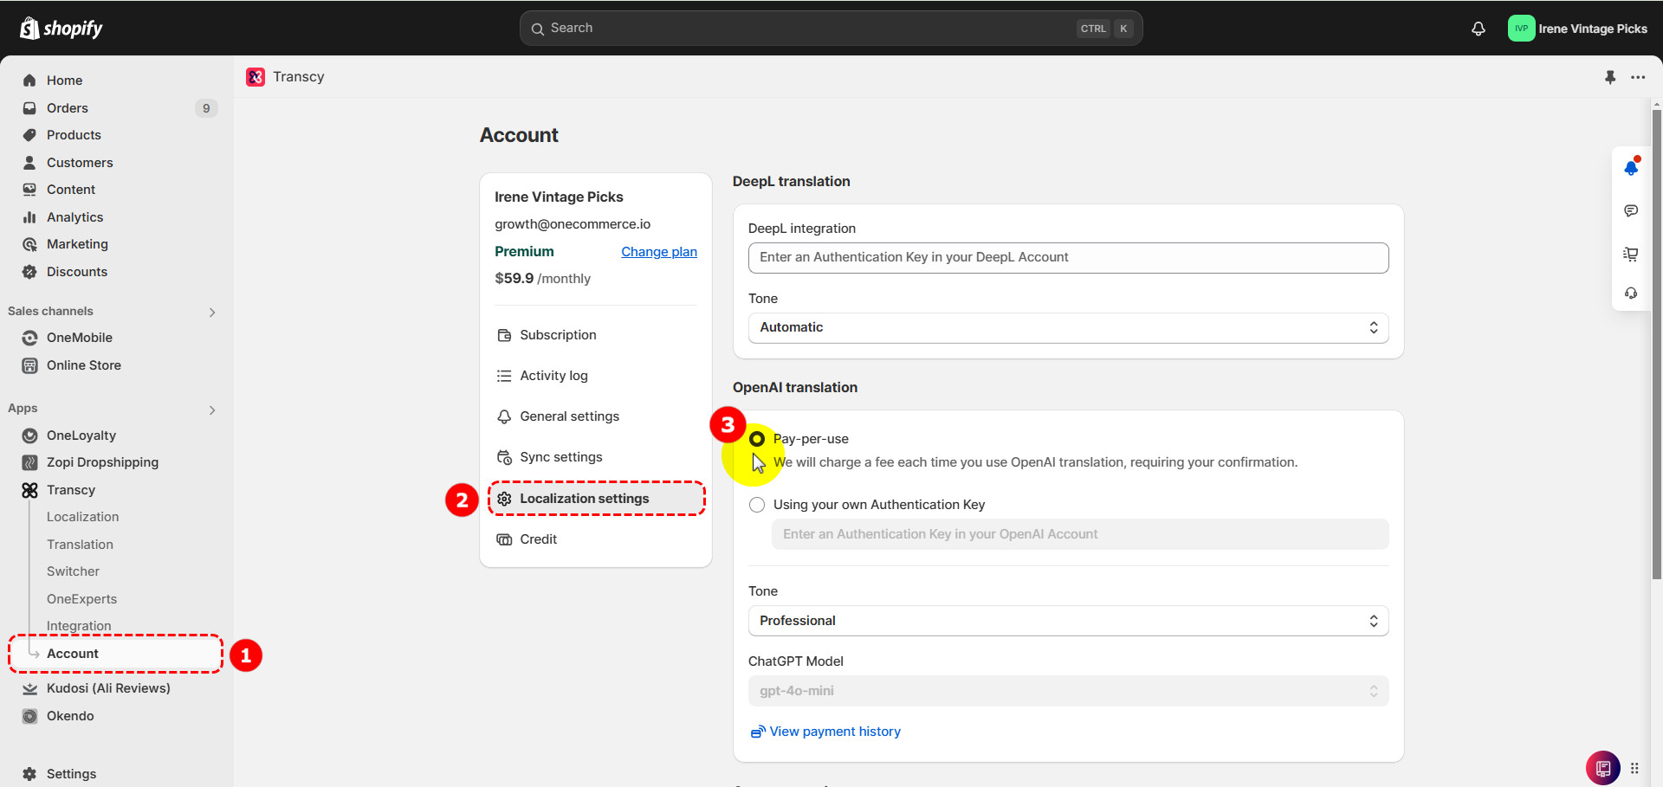Click the grid dots icon at bottom right
This screenshot has width=1663, height=787.
[x=1634, y=768]
